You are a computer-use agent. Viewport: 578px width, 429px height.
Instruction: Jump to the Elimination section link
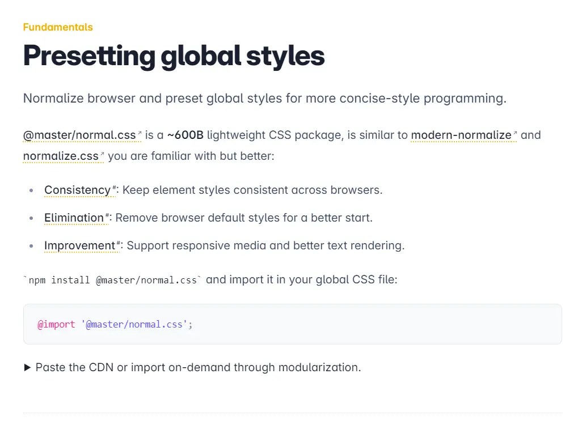74,218
